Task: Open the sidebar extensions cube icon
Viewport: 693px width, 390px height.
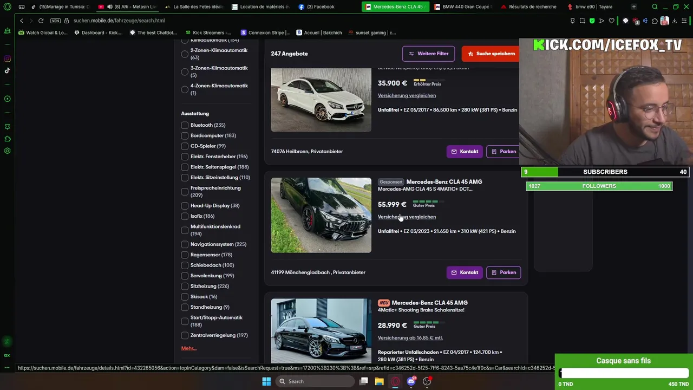Action: coord(7,139)
